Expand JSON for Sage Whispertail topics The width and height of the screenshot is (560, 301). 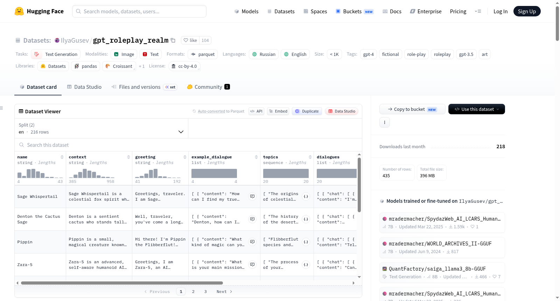pos(306,196)
